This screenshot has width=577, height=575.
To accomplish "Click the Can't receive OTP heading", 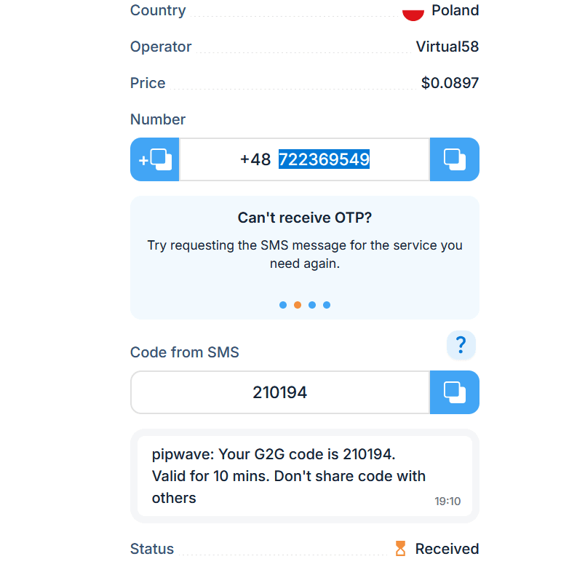I will click(305, 218).
